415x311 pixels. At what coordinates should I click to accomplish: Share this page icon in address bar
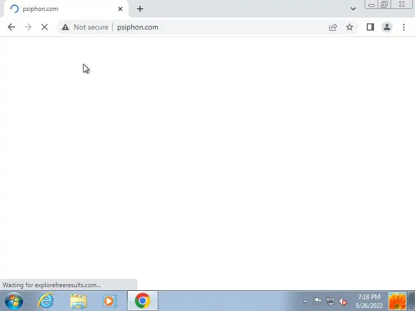coord(333,27)
